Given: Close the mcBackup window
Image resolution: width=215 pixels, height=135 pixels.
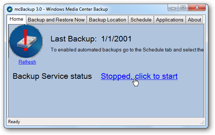Looking at the screenshot, I should pyautogui.click(x=197, y=8).
